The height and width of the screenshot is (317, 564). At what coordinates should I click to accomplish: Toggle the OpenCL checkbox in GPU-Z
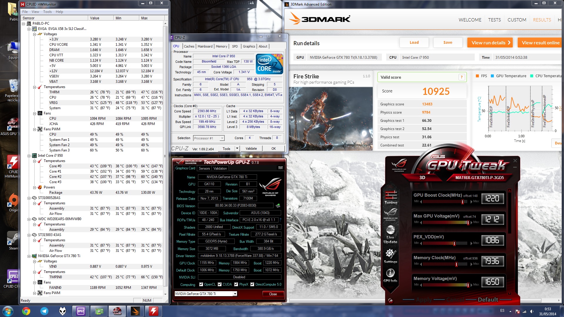[201, 284]
